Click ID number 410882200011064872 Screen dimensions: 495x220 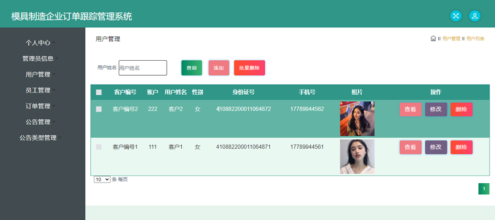pos(244,109)
